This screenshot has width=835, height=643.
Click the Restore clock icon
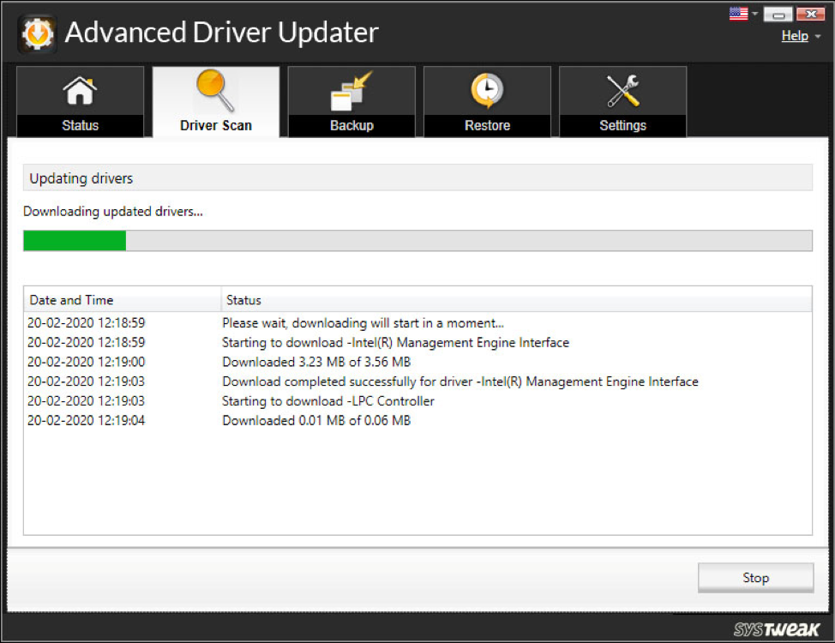coord(487,91)
